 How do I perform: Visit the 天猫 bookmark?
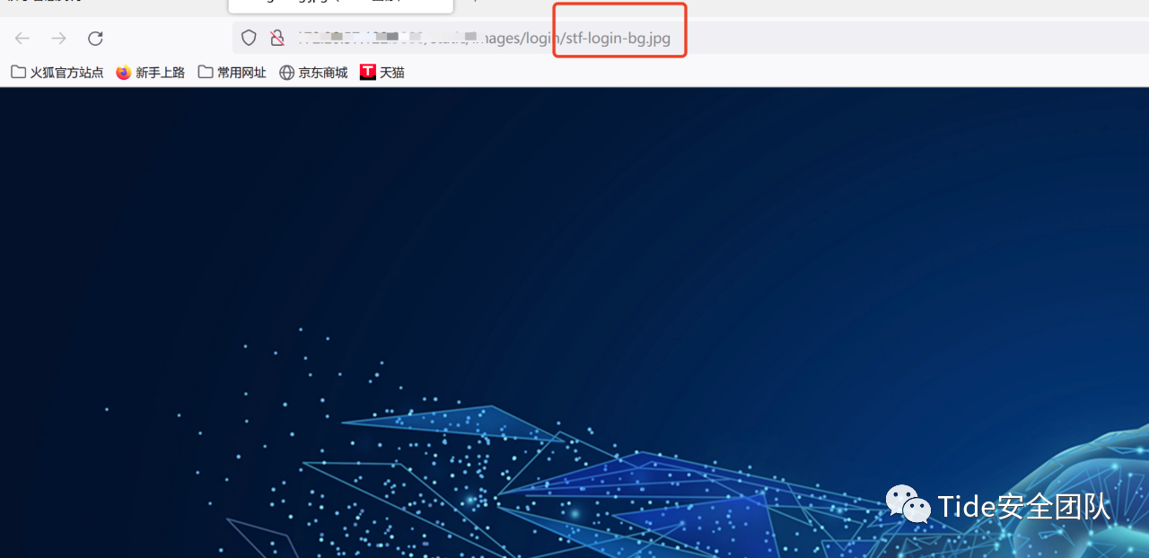click(382, 73)
